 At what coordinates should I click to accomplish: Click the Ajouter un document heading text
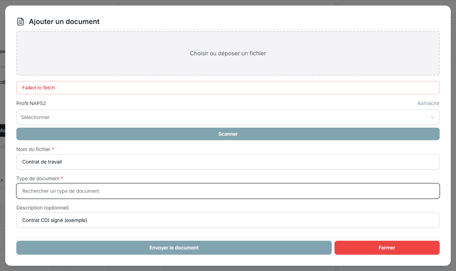click(x=64, y=22)
